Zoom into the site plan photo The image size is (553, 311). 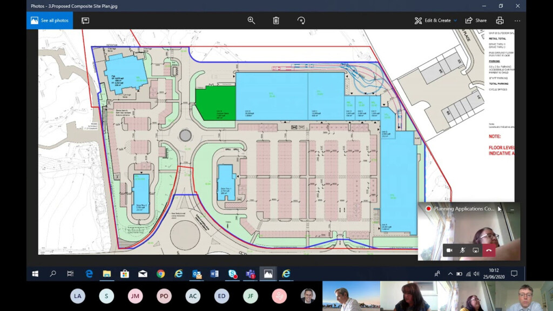coord(251,21)
